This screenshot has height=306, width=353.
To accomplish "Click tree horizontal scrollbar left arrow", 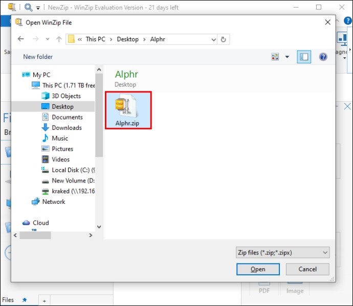I will click(15, 235).
